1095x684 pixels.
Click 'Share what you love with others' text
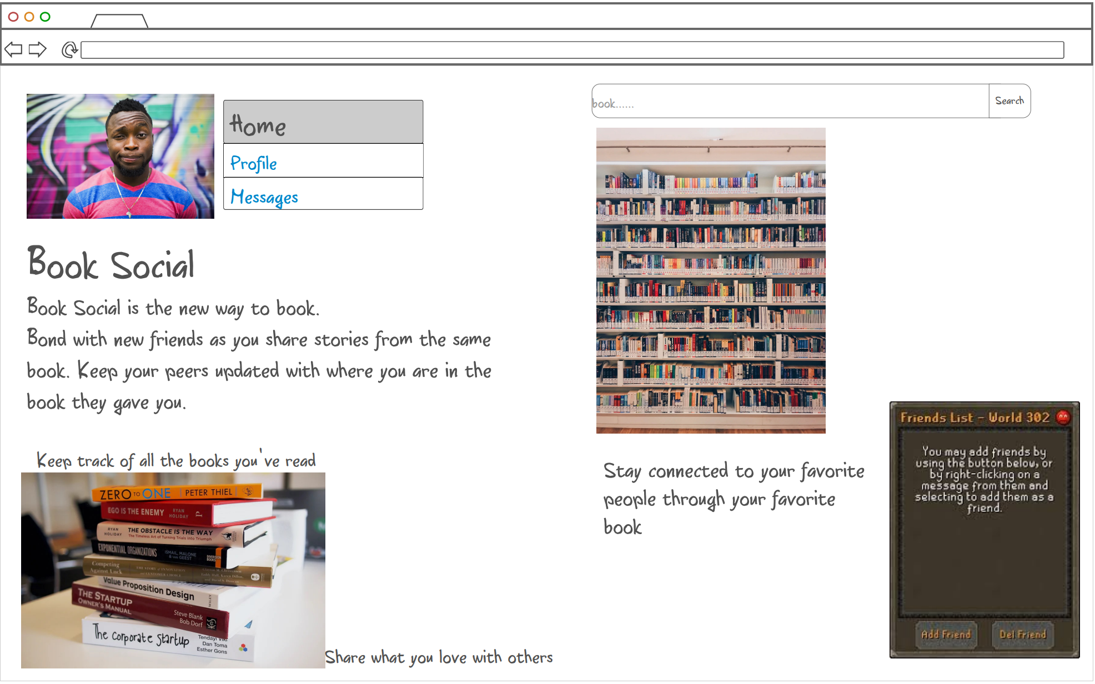tap(439, 657)
